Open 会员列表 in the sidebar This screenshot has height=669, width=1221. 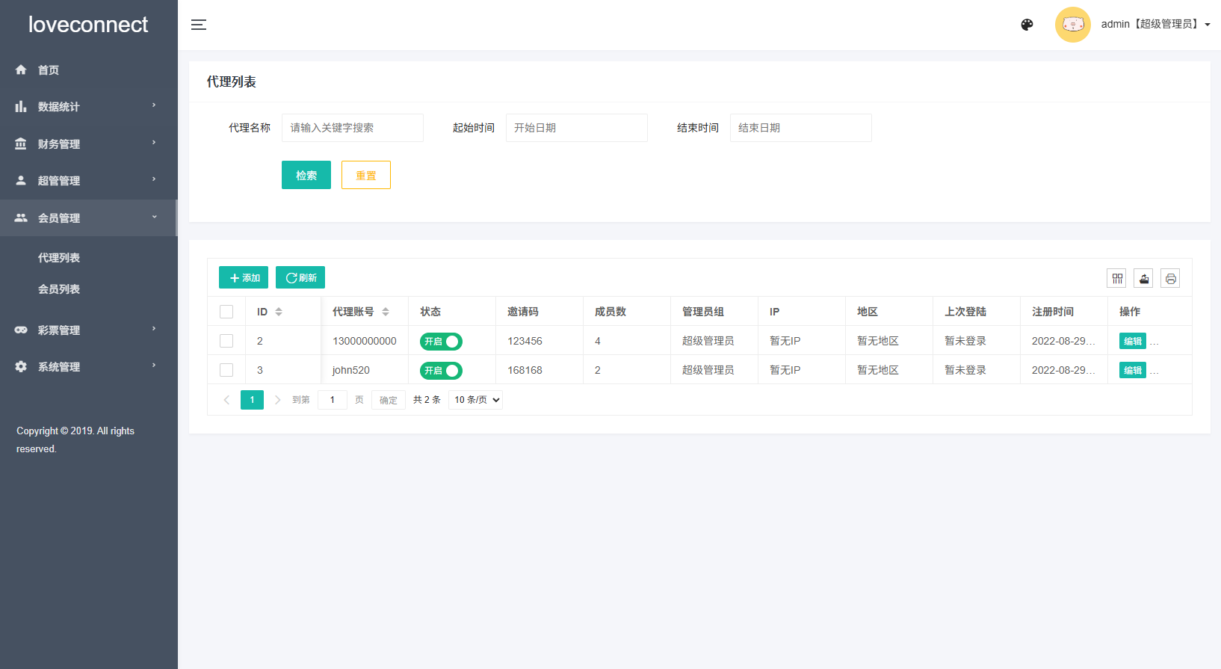coord(59,289)
